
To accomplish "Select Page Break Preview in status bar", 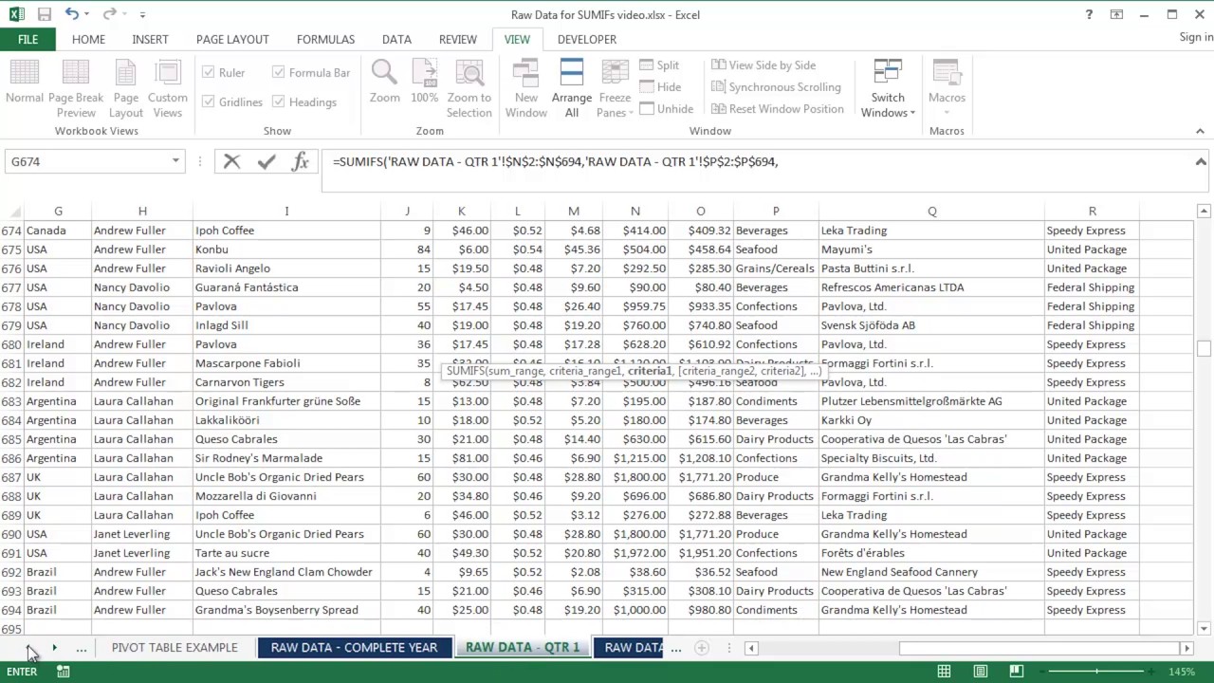I will [x=1016, y=672].
